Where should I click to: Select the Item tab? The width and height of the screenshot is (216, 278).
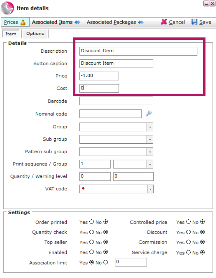(x=11, y=34)
